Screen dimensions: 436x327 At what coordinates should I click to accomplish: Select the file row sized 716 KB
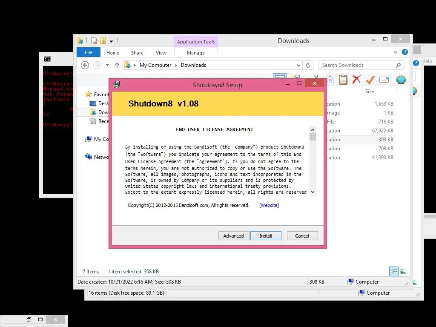pos(361,121)
